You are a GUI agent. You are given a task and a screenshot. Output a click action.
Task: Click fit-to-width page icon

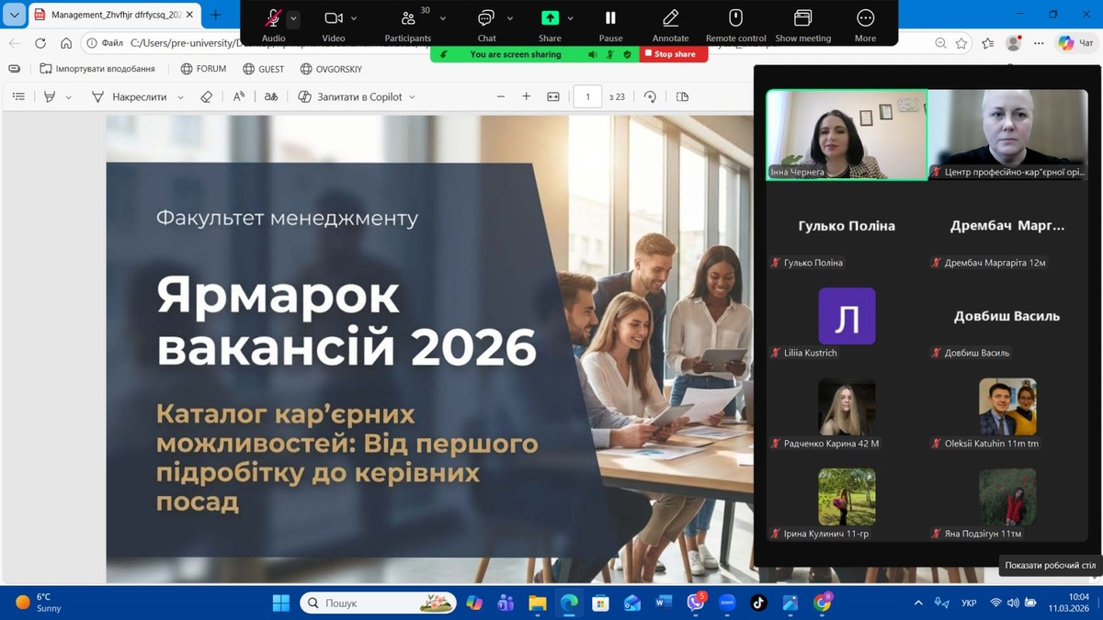coord(553,96)
